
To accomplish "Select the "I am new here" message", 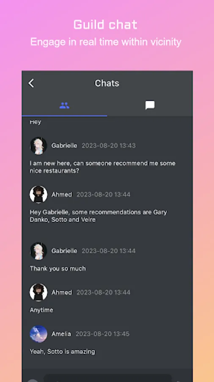I will click(x=102, y=167).
